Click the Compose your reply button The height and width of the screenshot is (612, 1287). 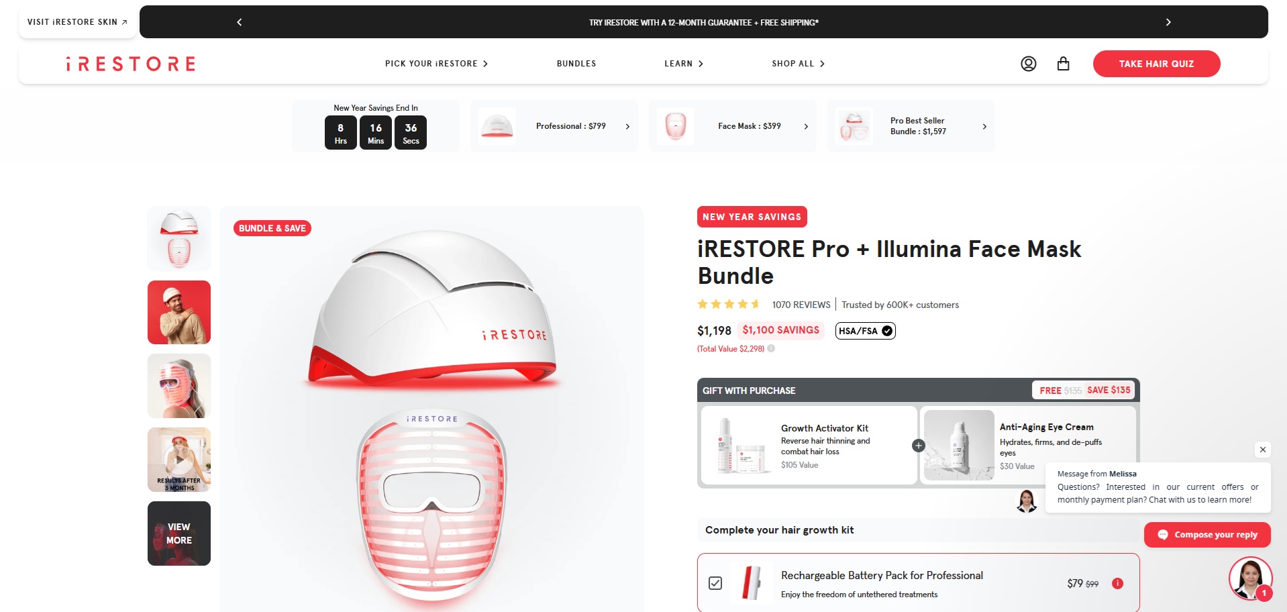tap(1207, 535)
